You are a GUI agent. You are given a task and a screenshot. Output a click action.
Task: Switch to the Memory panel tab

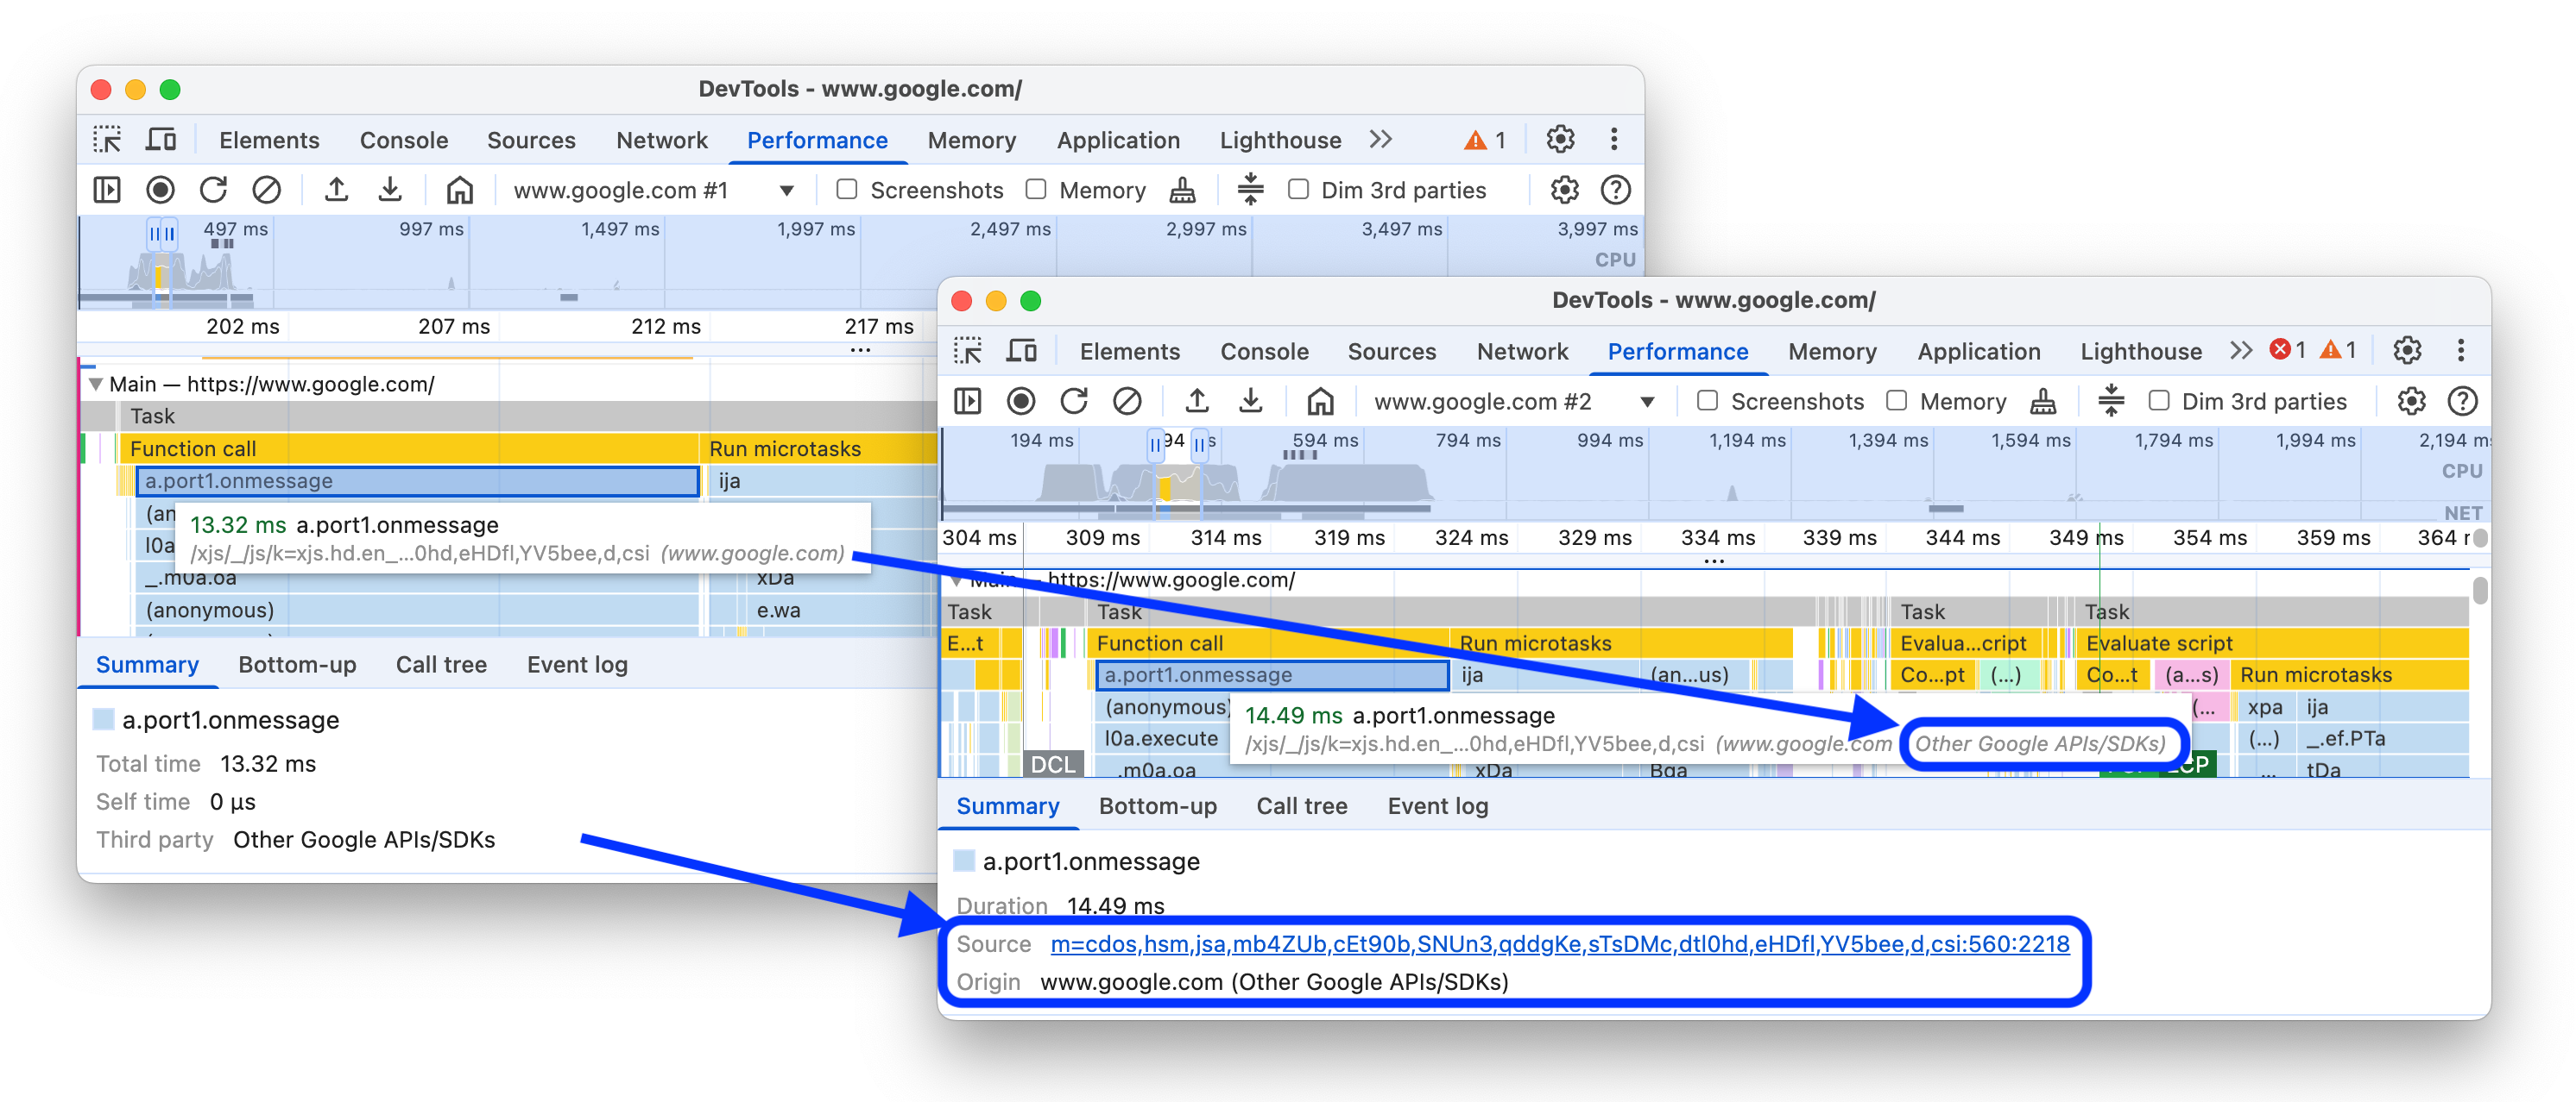click(x=971, y=140)
